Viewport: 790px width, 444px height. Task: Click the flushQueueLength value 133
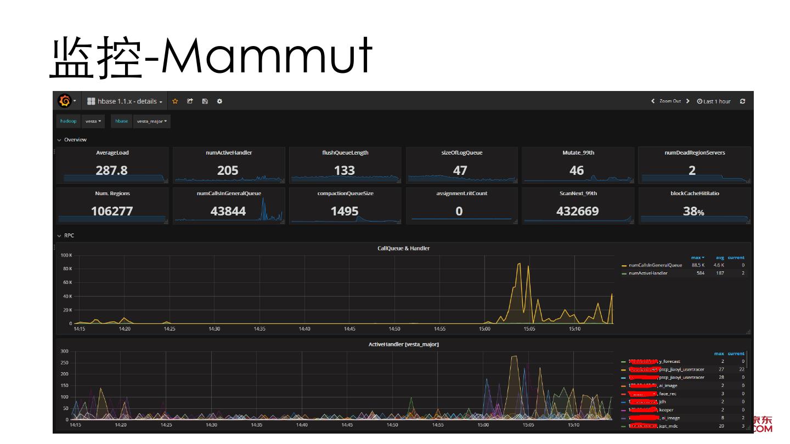pyautogui.click(x=345, y=170)
